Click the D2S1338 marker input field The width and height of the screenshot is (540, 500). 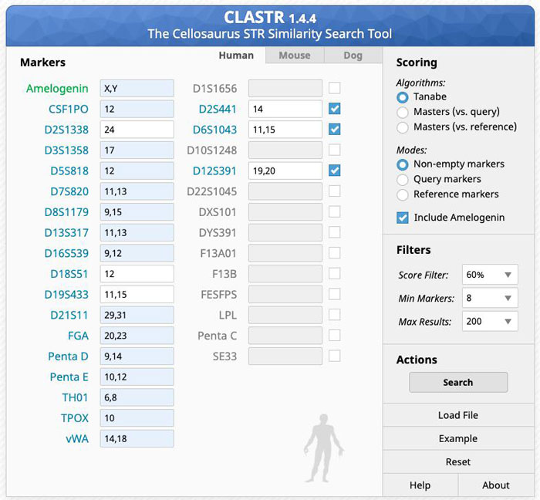pyautogui.click(x=137, y=130)
